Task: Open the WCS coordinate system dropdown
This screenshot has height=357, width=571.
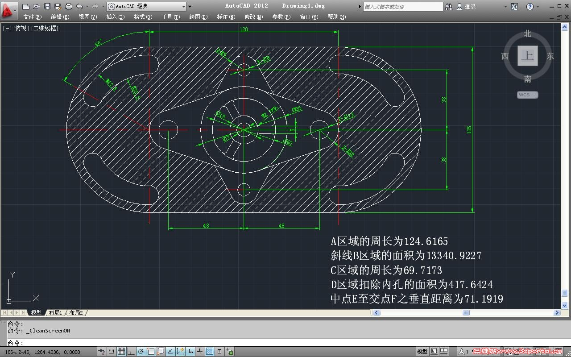Action: [x=528, y=95]
